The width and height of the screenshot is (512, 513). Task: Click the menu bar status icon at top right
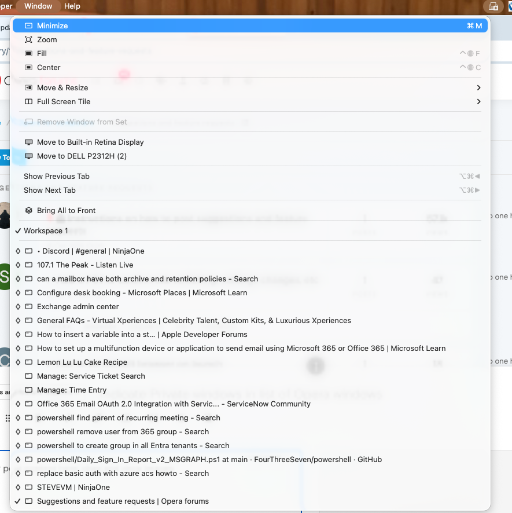493,6
